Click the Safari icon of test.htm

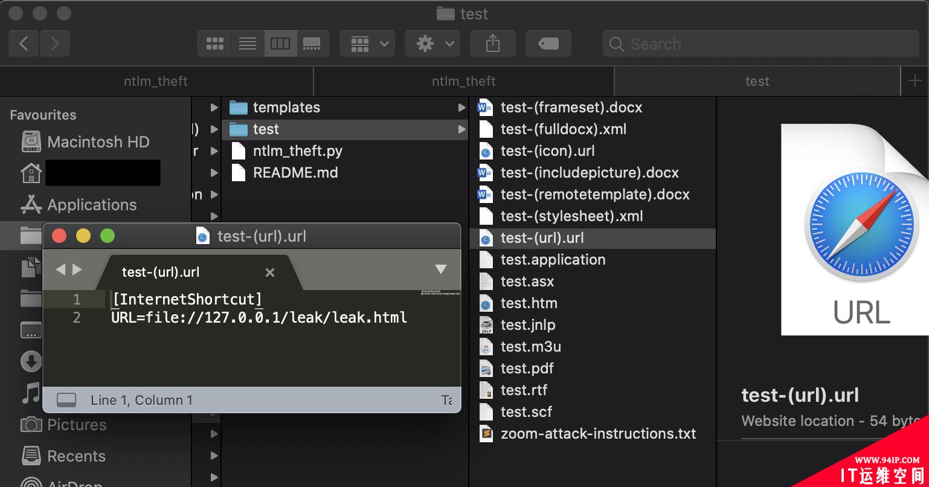click(486, 303)
